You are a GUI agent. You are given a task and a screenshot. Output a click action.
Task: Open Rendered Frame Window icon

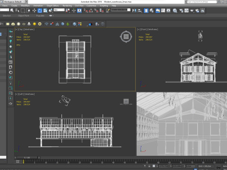click(186, 10)
